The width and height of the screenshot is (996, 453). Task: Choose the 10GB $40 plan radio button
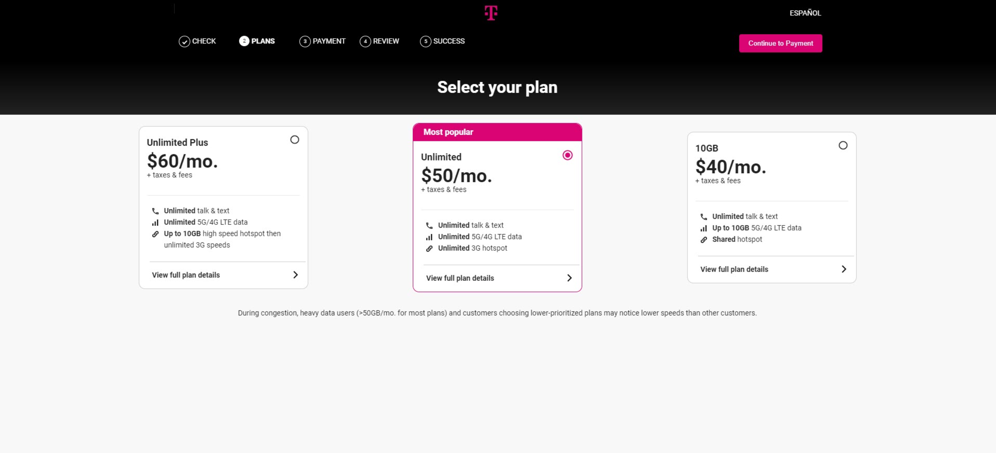coord(843,145)
